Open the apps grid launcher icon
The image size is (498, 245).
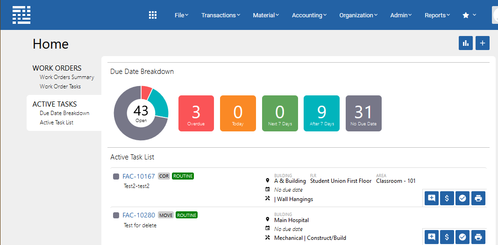pos(153,15)
